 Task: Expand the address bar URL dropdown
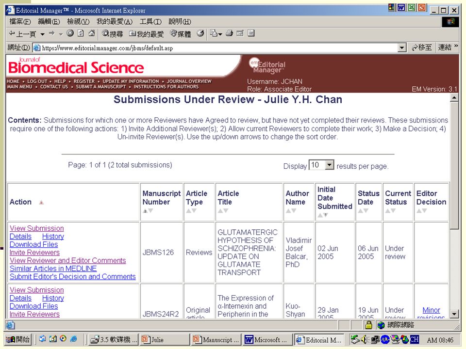(402, 48)
